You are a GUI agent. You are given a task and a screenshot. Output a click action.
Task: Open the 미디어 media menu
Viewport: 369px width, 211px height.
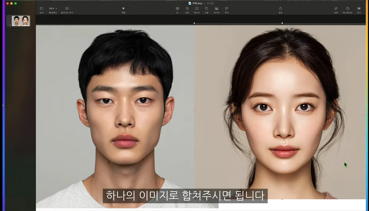point(217,10)
